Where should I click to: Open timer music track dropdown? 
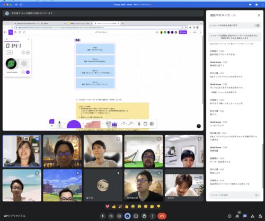(13, 72)
